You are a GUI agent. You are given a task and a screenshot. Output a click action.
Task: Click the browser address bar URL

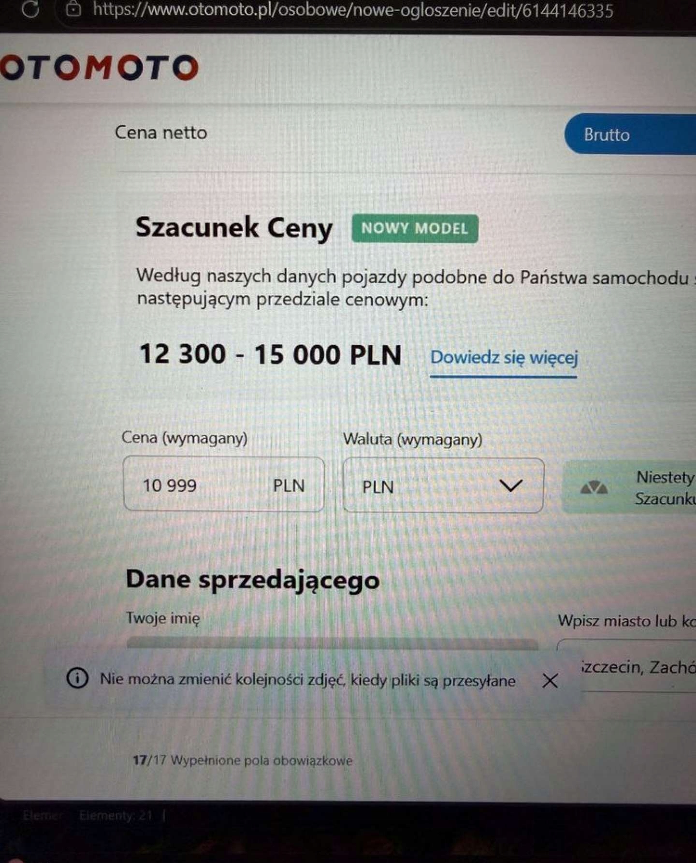tap(353, 10)
